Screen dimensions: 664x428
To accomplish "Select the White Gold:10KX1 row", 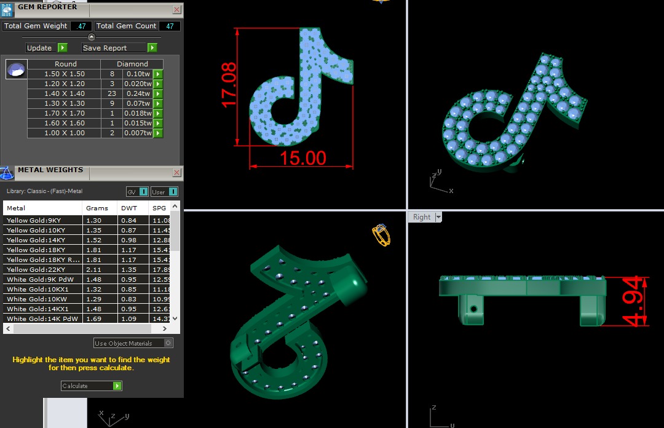I will tap(87, 290).
